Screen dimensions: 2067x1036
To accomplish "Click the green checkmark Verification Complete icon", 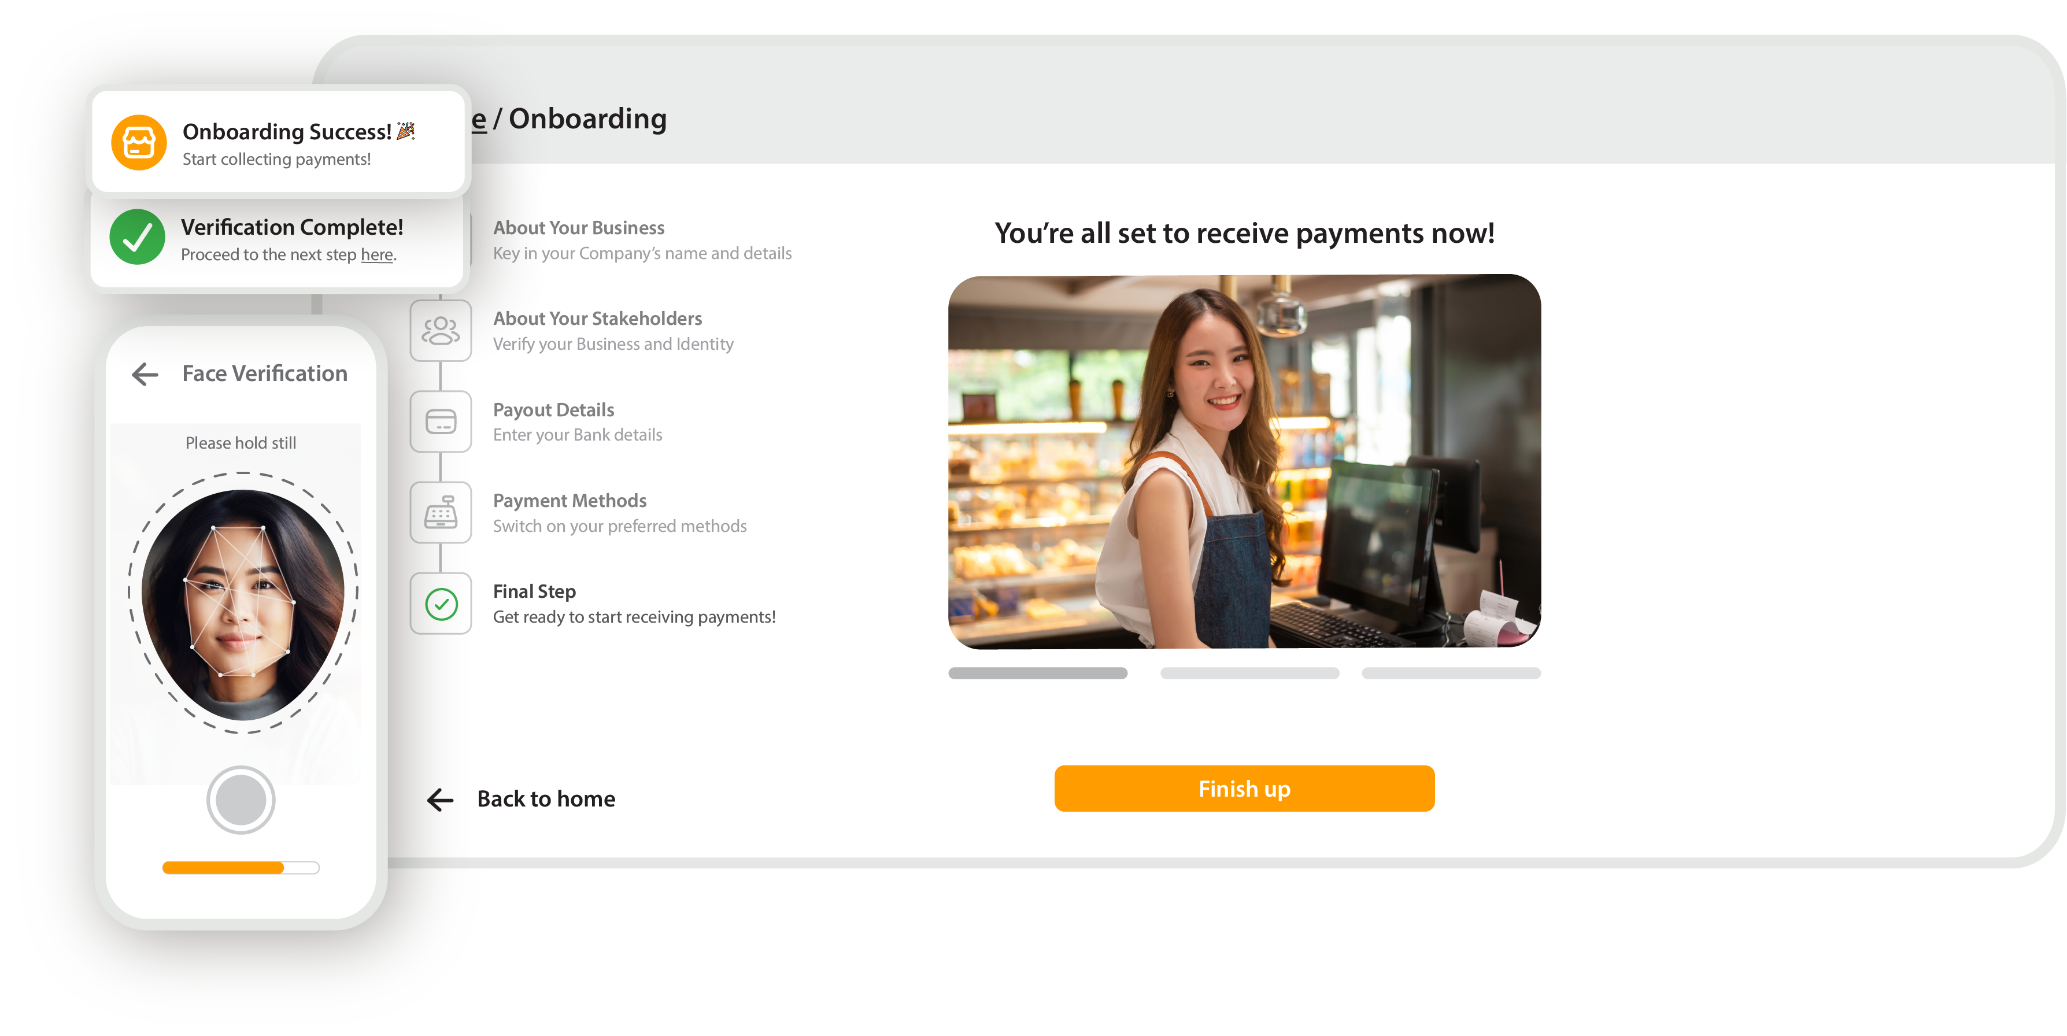I will (x=137, y=236).
